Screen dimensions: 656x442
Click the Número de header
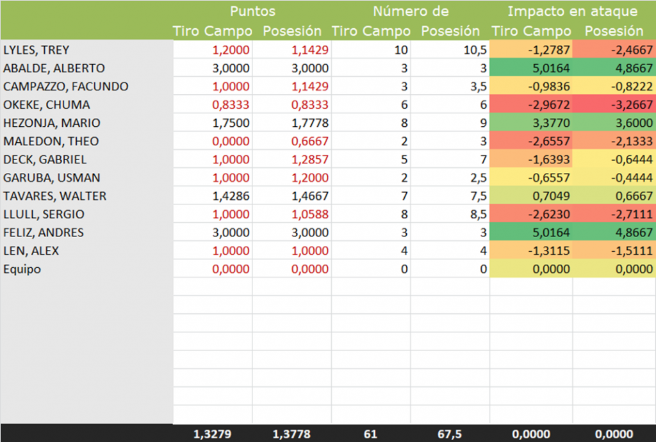[411, 11]
